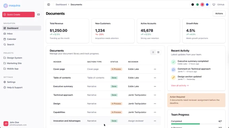Open Calendar from sidebar
229x128 pixels.
pos(22,39)
